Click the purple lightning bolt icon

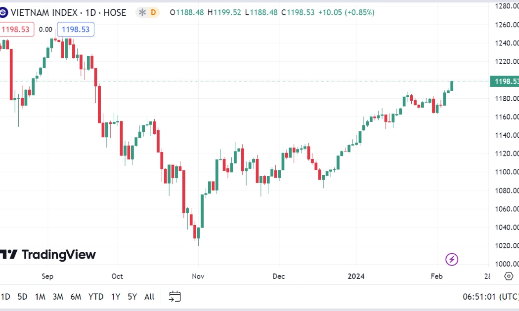tap(452, 260)
